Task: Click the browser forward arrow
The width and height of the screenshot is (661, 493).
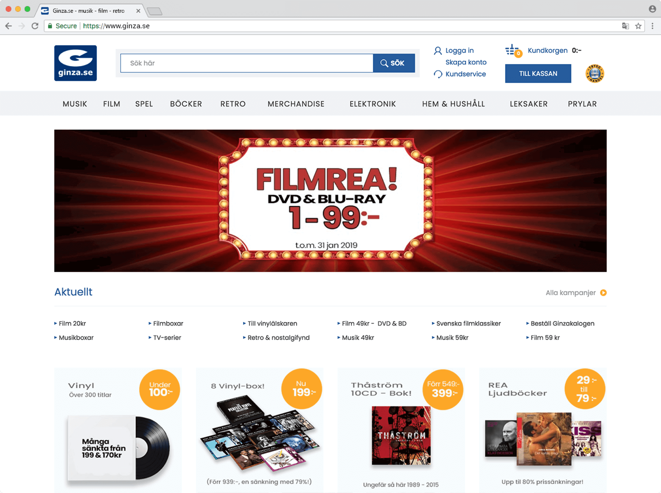Action: pyautogui.click(x=22, y=26)
